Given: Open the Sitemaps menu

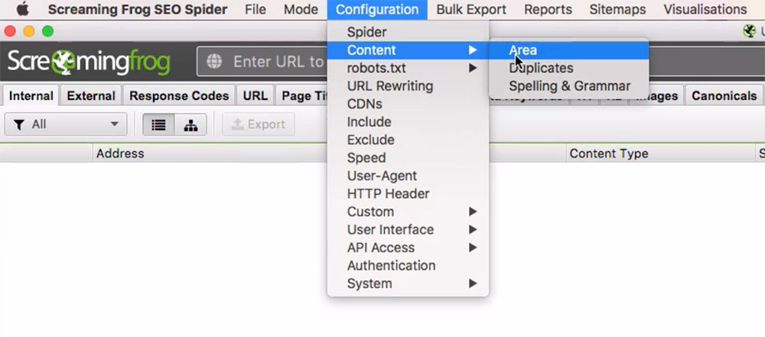Looking at the screenshot, I should point(617,9).
